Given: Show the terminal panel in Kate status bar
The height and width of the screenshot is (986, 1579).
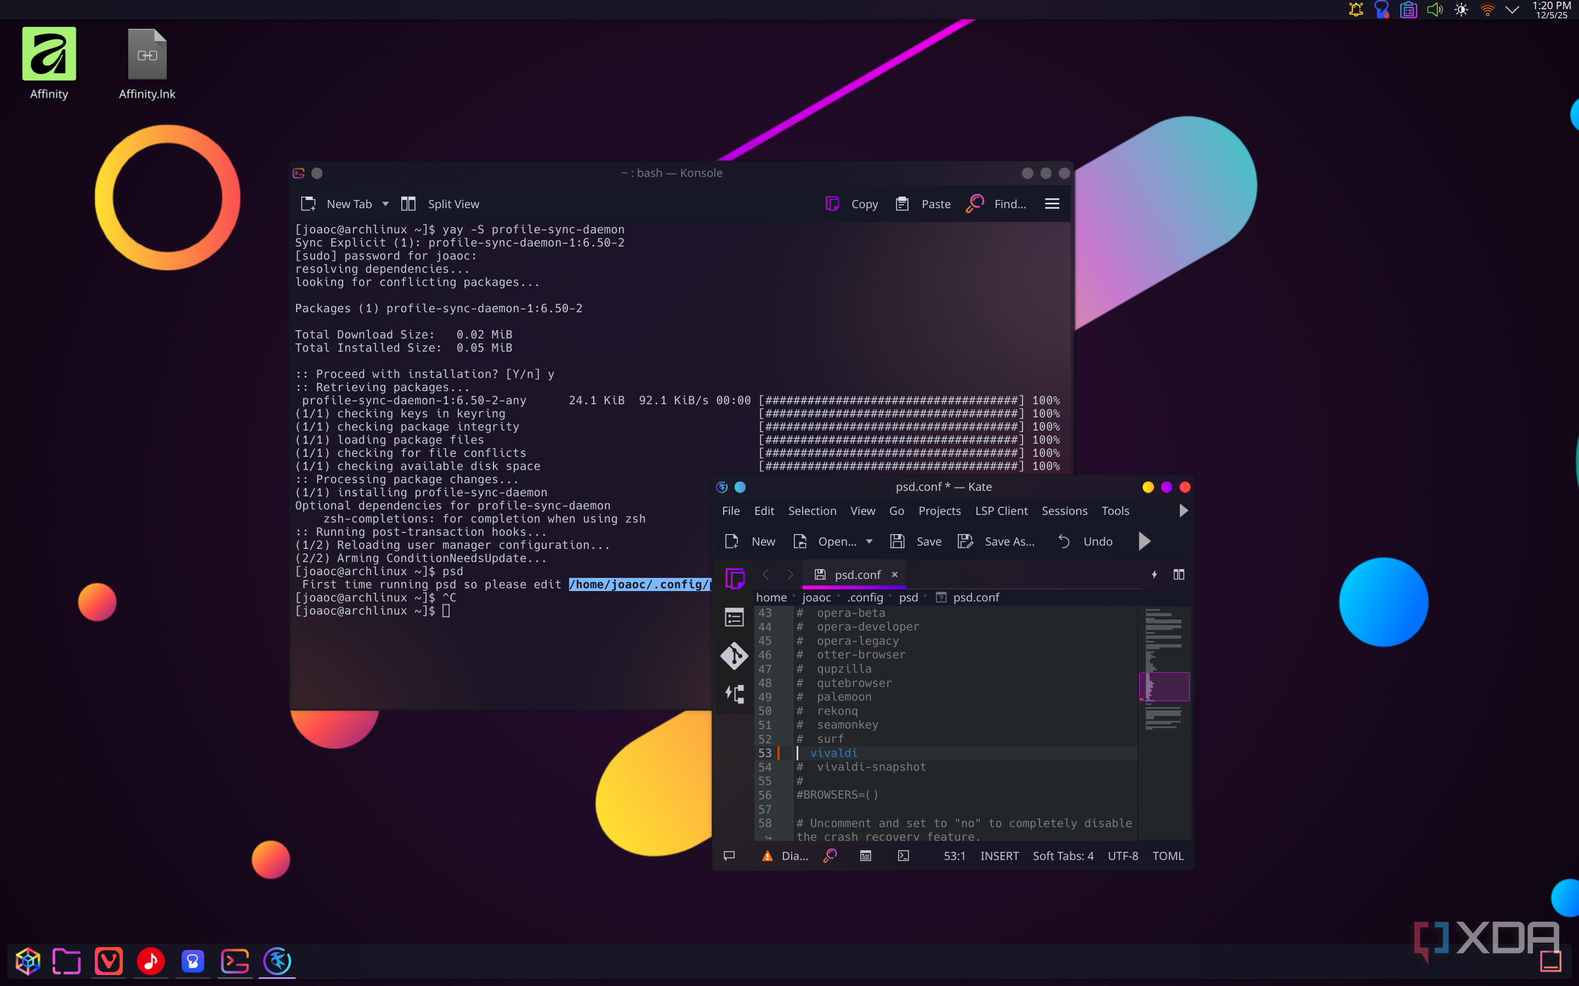Looking at the screenshot, I should tap(903, 856).
